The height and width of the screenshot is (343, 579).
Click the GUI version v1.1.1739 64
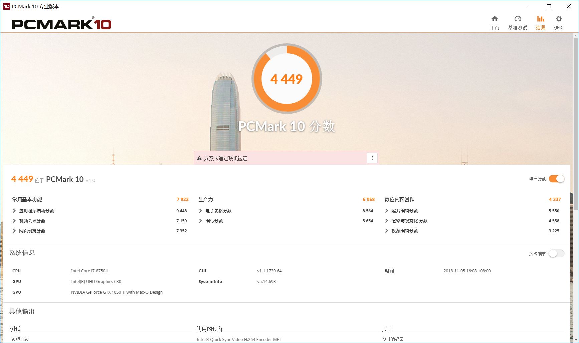tap(269, 271)
